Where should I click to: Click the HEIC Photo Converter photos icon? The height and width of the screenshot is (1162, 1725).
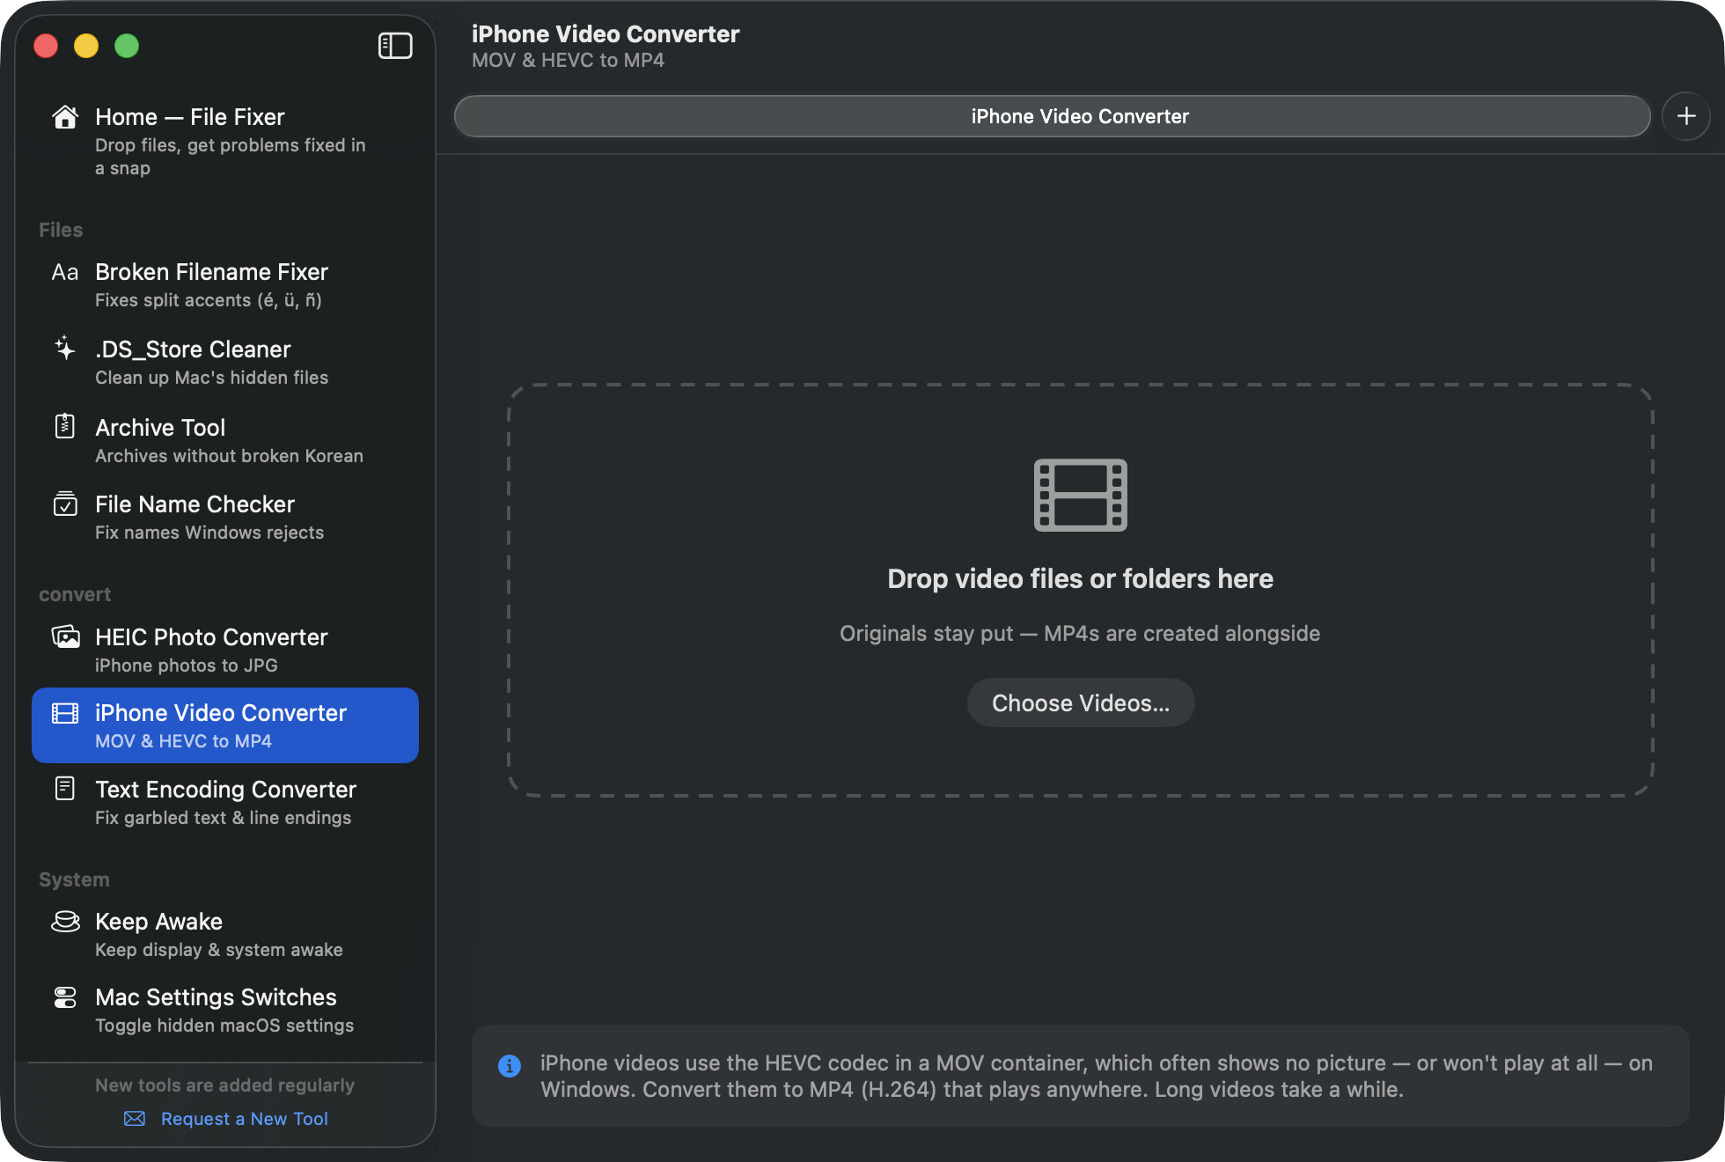[x=65, y=636]
